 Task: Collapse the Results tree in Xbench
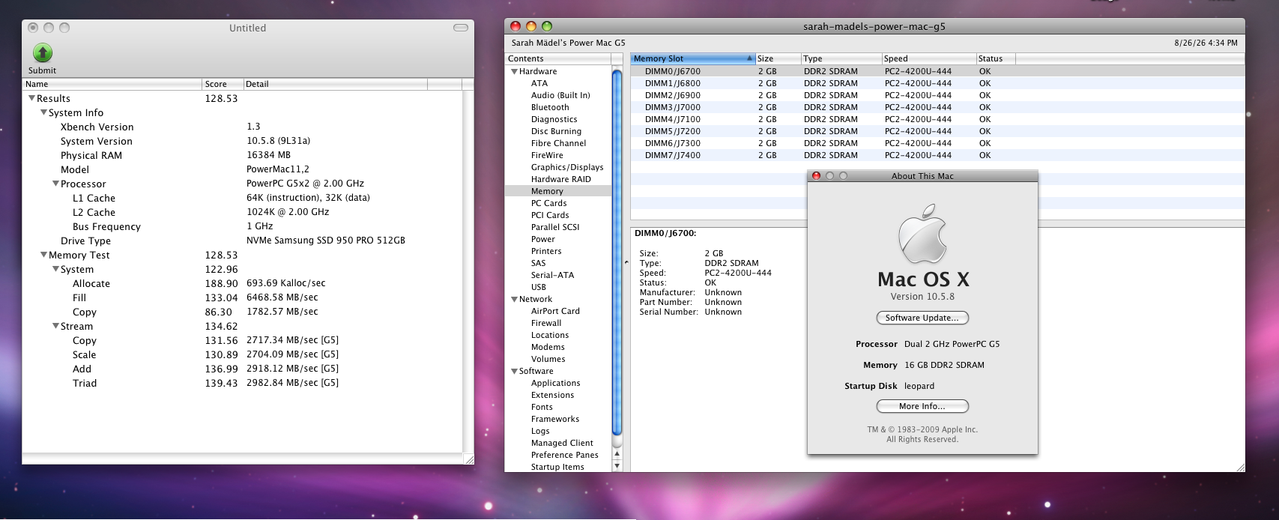click(31, 98)
